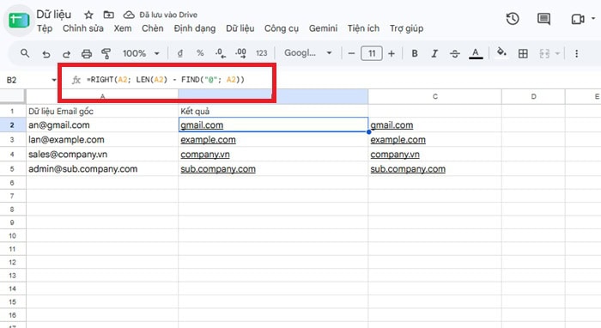
Task: Open version history clock icon
Action: point(513,19)
